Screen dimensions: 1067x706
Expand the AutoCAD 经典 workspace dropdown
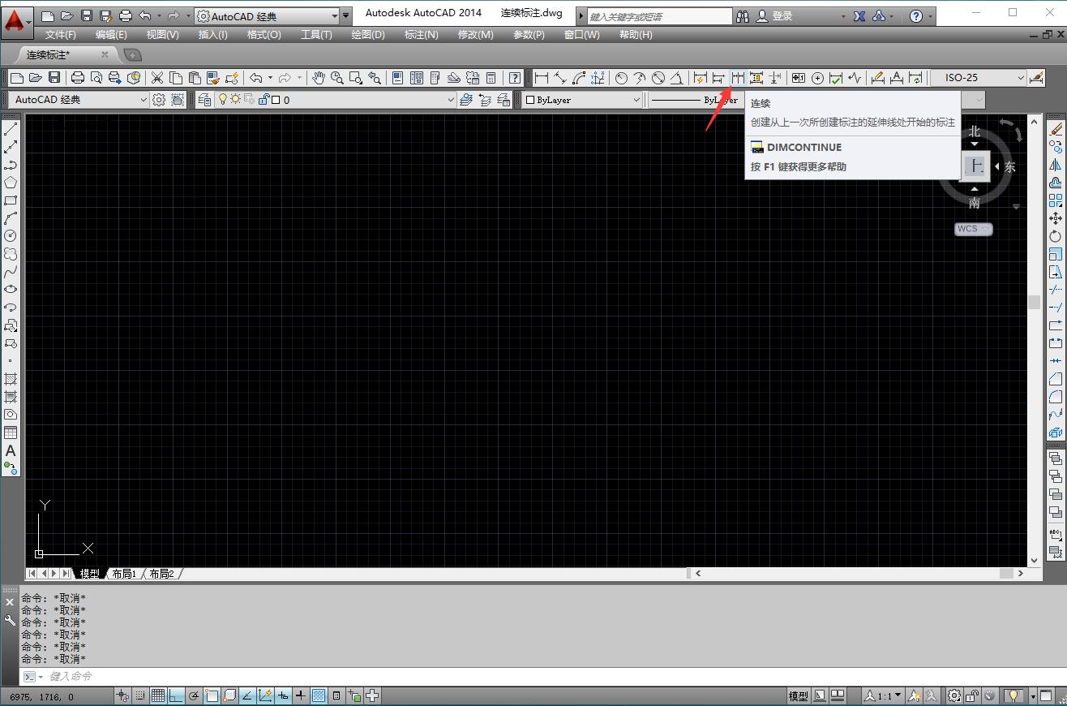(x=334, y=15)
